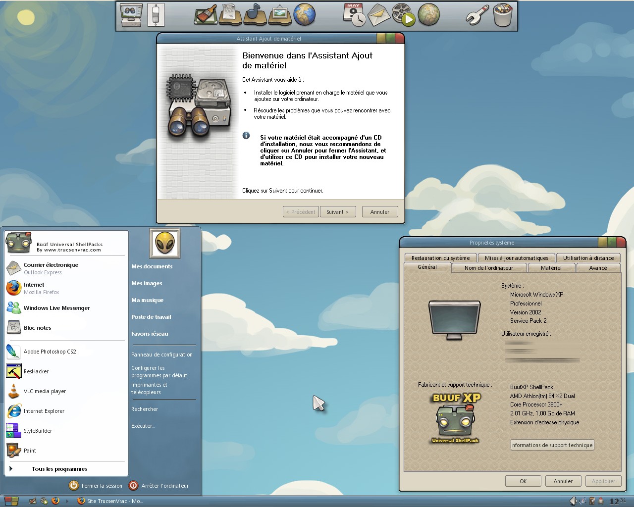Open Mises à jour automatiques tab

517,258
